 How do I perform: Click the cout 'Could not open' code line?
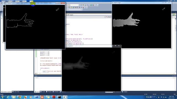[x=52, y=71]
